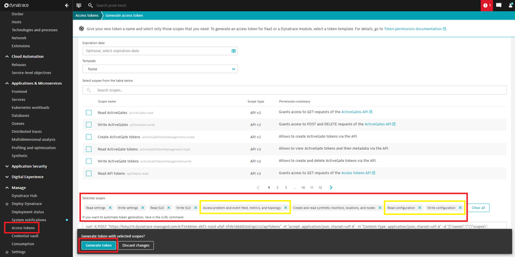The image size is (515, 257).
Task: Open the expiration date calendar icon
Action: click(x=234, y=51)
